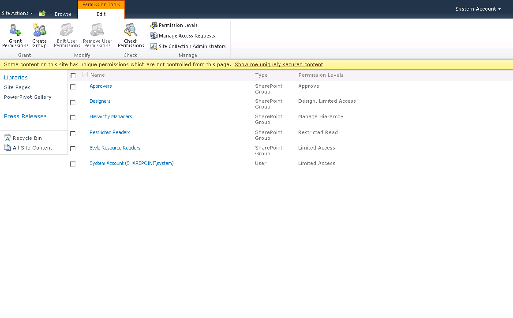Screen dimensions: 513x318
Task: Click the Check Permissions icon
Action: click(131, 30)
